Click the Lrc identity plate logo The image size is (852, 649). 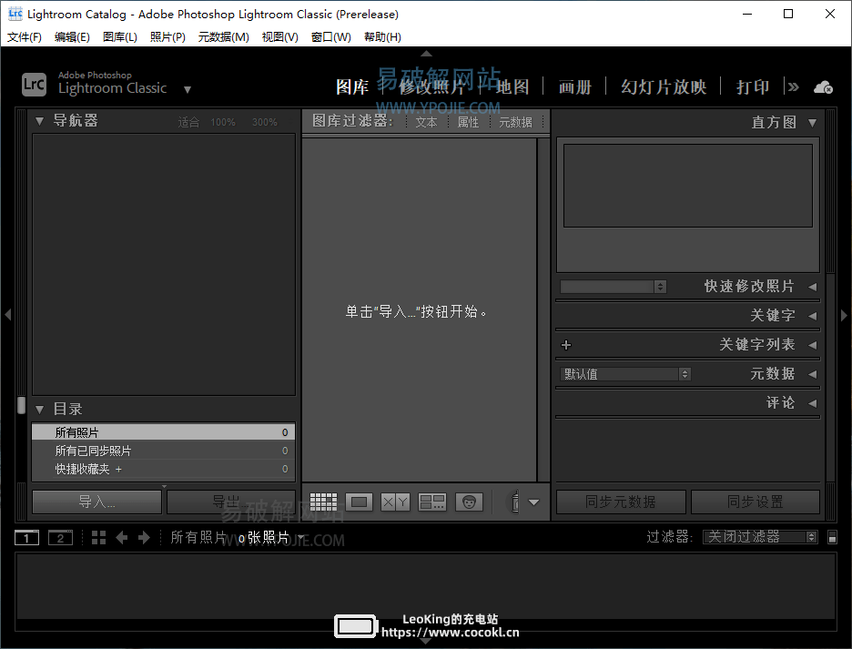[34, 85]
